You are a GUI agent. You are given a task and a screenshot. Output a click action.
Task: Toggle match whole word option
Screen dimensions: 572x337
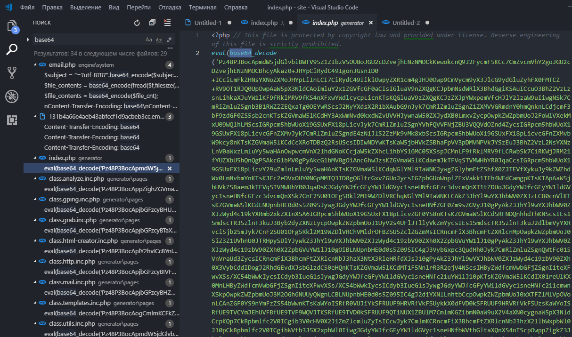[x=159, y=40]
